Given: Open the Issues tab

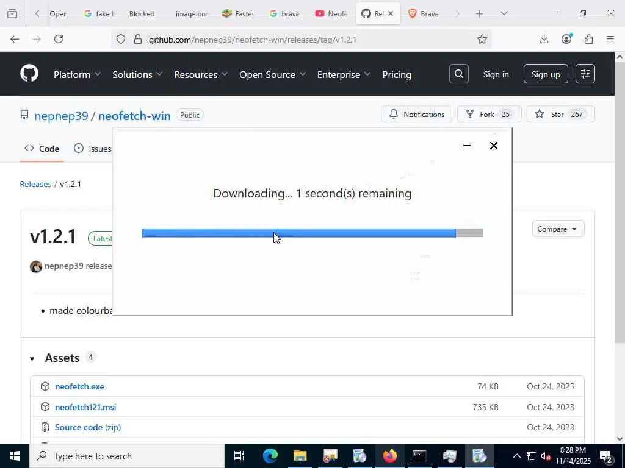Looking at the screenshot, I should tap(93, 149).
